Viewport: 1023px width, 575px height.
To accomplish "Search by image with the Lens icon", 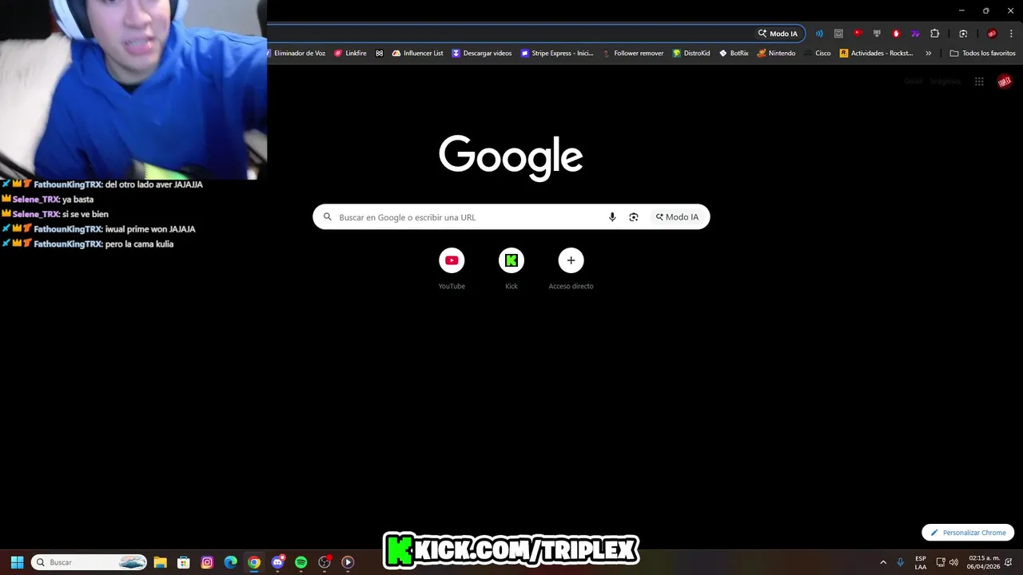I will point(634,217).
